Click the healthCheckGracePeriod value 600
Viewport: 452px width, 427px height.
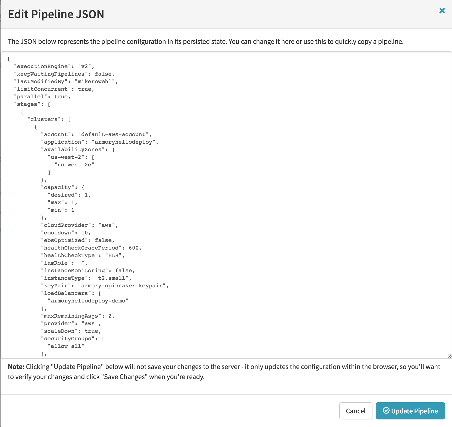pos(134,248)
